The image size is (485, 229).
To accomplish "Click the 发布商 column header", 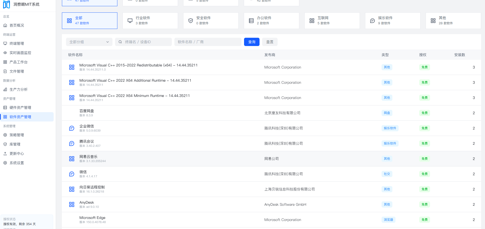I will point(270,55).
